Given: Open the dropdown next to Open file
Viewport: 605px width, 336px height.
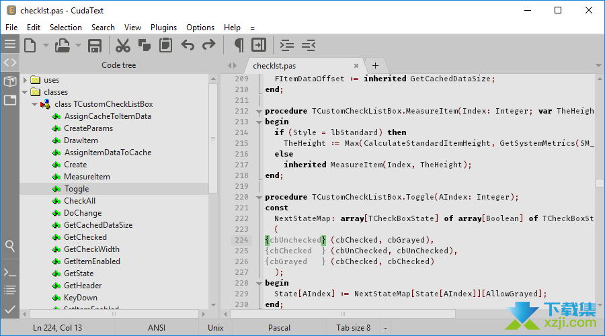Looking at the screenshot, I should pyautogui.click(x=78, y=45).
